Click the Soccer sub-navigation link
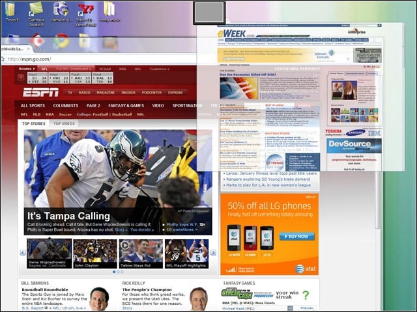417x312 pixels. pos(65,114)
